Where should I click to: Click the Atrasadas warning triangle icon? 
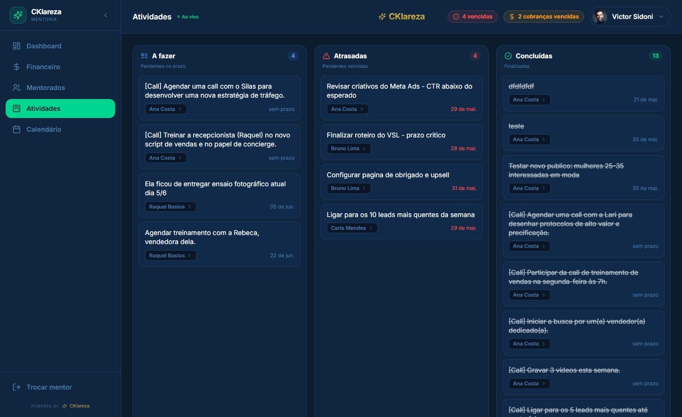[326, 56]
